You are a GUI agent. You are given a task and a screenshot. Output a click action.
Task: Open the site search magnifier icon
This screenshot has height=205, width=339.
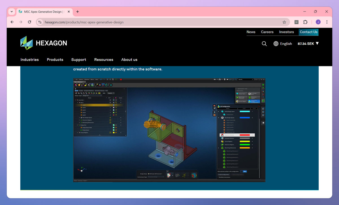pos(264,44)
